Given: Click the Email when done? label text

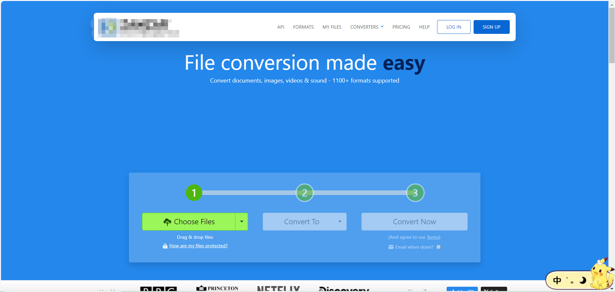Looking at the screenshot, I should pyautogui.click(x=414, y=247).
